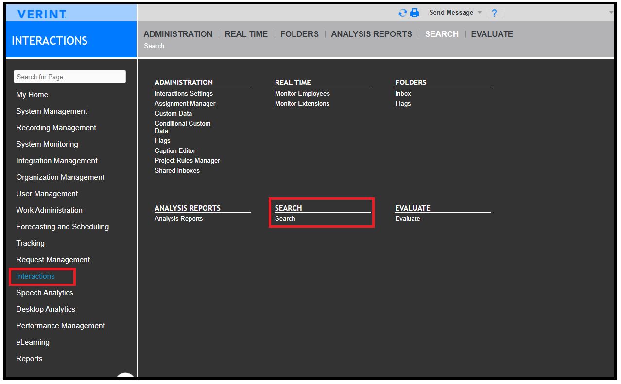Screen dimensions: 621x384
Task: Select eLearning in the sidebar
Action: 33,342
